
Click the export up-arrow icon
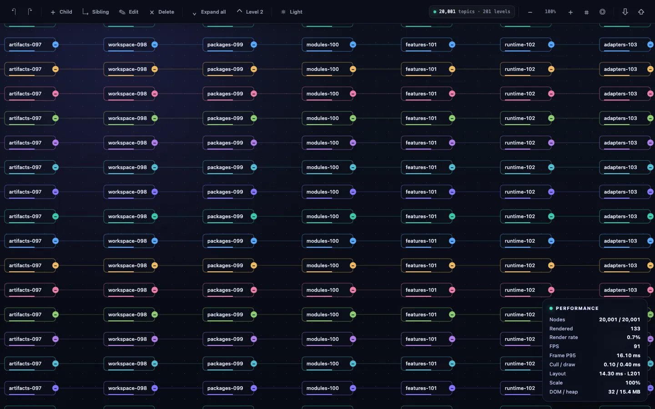[x=641, y=12]
